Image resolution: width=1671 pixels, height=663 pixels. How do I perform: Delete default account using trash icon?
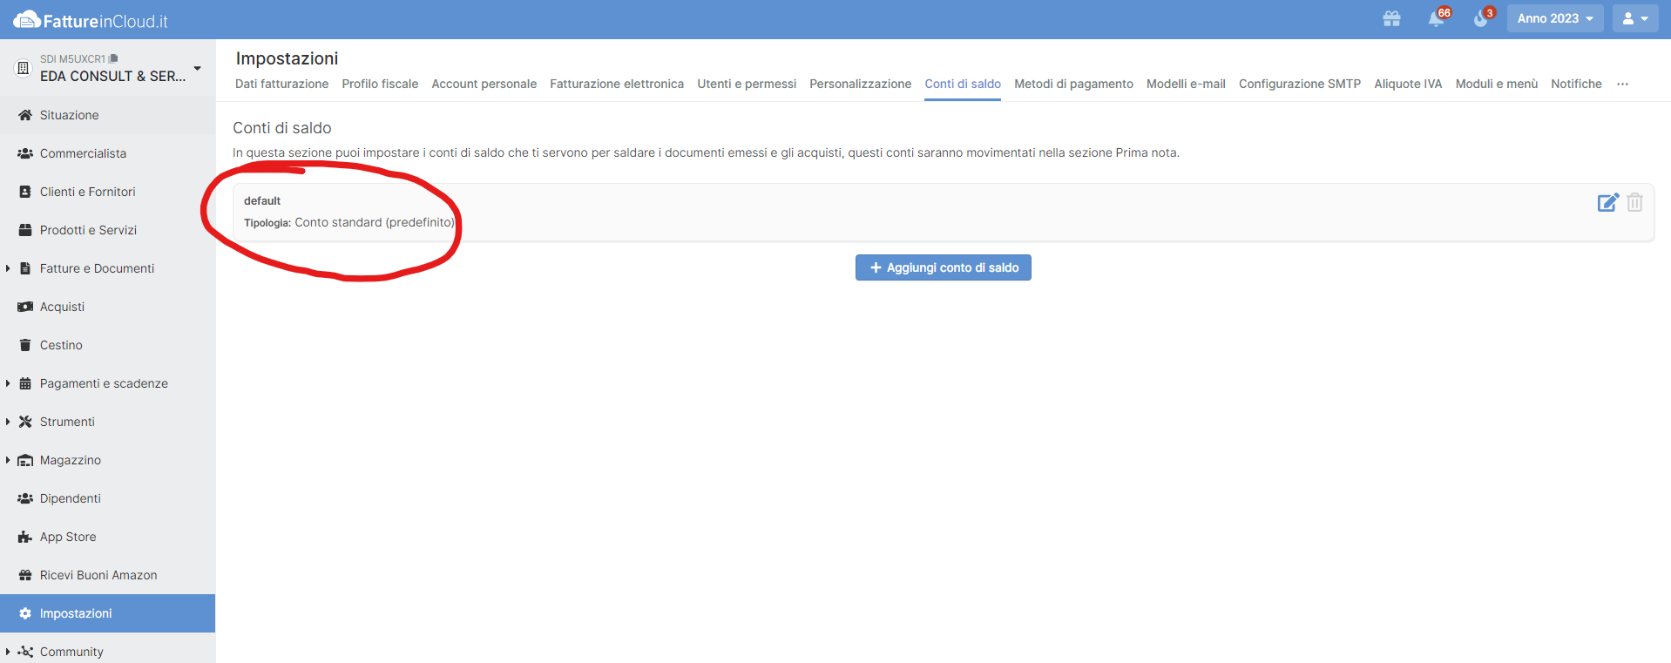click(1634, 203)
